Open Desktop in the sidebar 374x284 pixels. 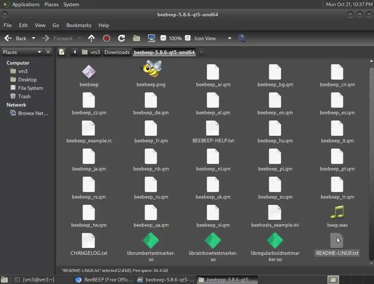[x=27, y=80]
